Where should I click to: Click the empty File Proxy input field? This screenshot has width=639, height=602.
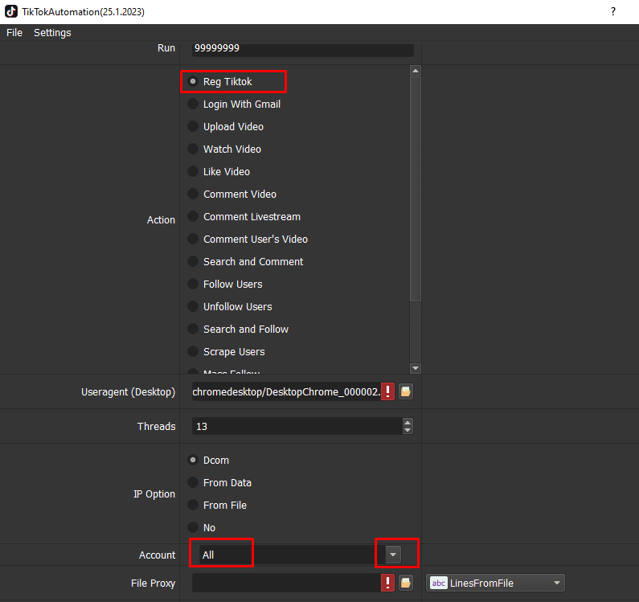(x=286, y=583)
